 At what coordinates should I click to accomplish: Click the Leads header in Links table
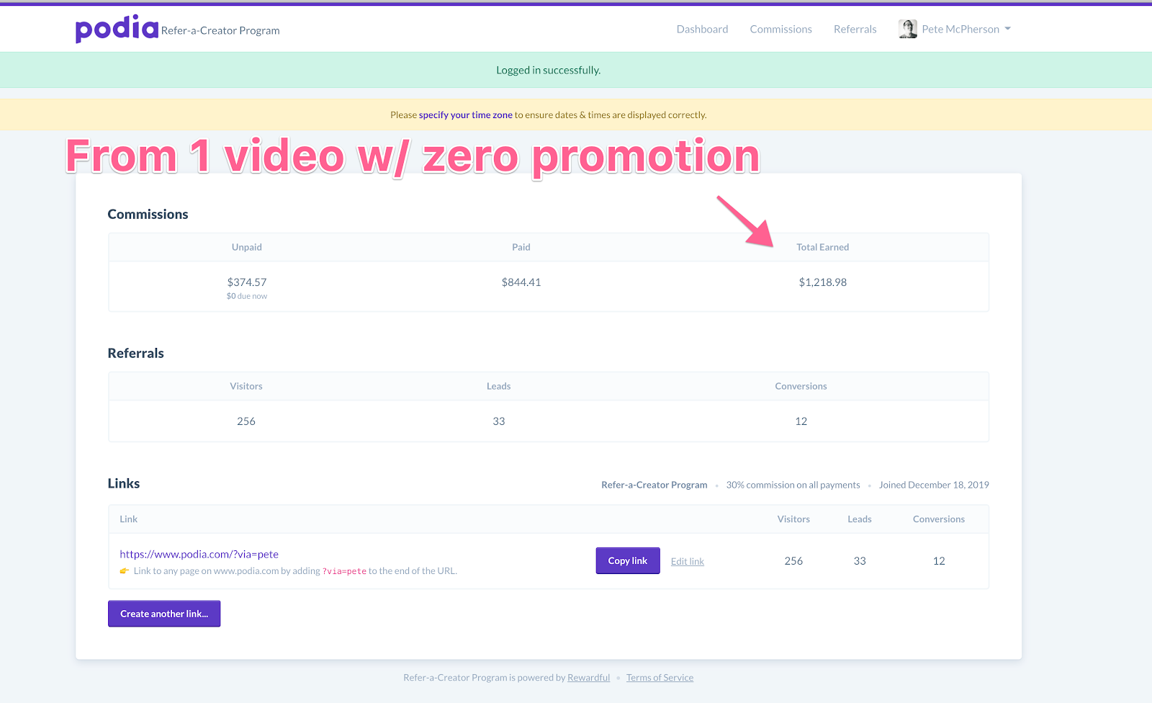pos(860,519)
